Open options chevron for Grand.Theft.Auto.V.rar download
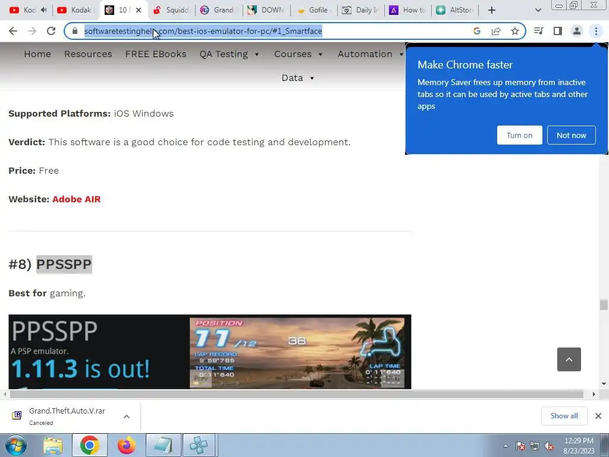 pyautogui.click(x=127, y=416)
